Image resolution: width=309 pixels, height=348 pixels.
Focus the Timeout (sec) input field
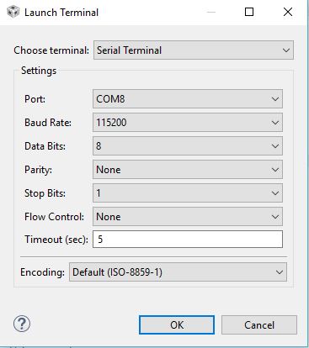188,240
